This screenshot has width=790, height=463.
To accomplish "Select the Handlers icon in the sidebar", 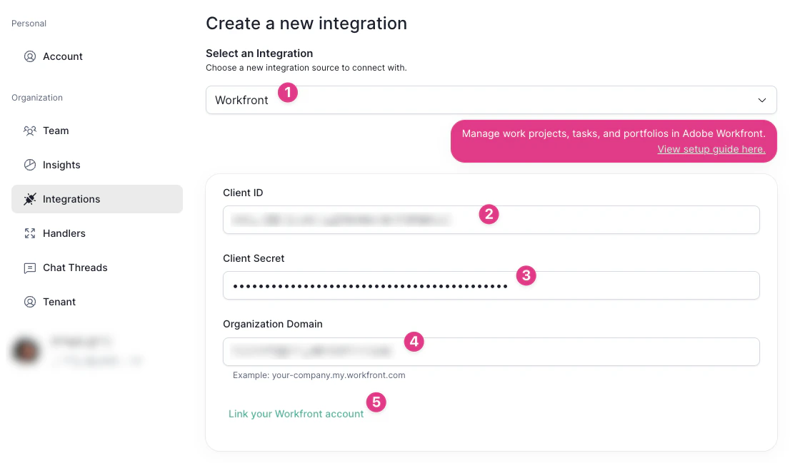I will pos(29,233).
